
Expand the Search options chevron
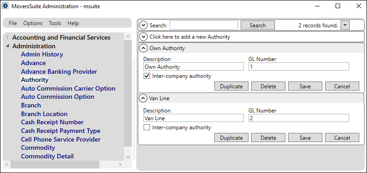[143, 25]
